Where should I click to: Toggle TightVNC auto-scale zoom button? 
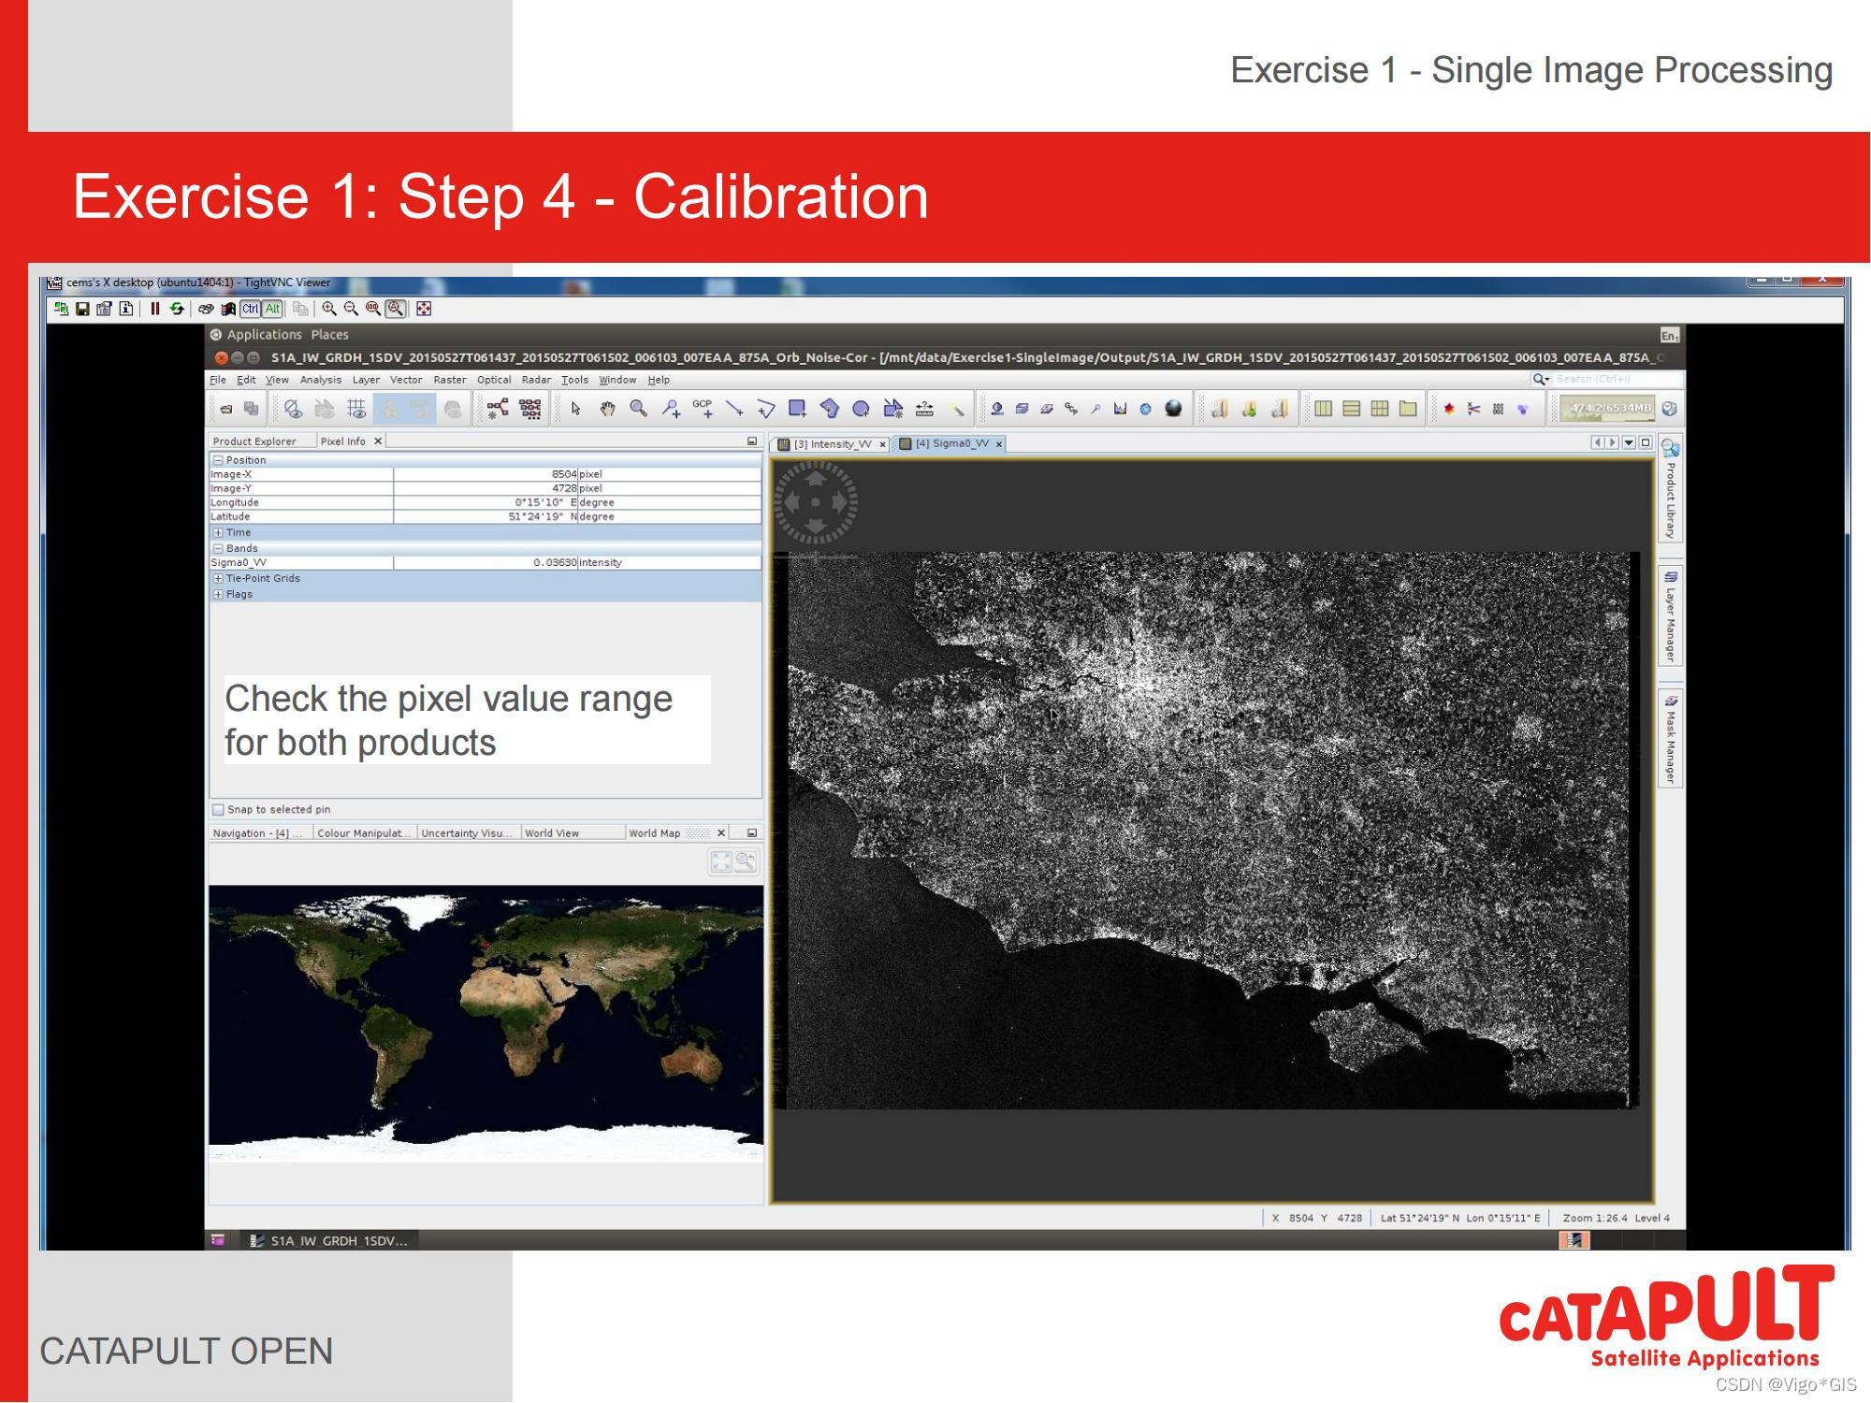pyautogui.click(x=397, y=309)
